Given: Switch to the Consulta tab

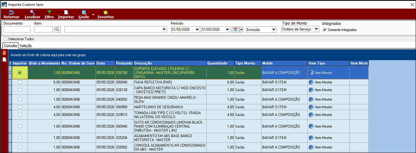Looking at the screenshot, I should click(11, 45).
